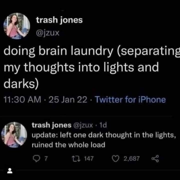This screenshot has width=180, height=180.
Task: Click the @jzux handle below the name
Action: click(x=48, y=33)
